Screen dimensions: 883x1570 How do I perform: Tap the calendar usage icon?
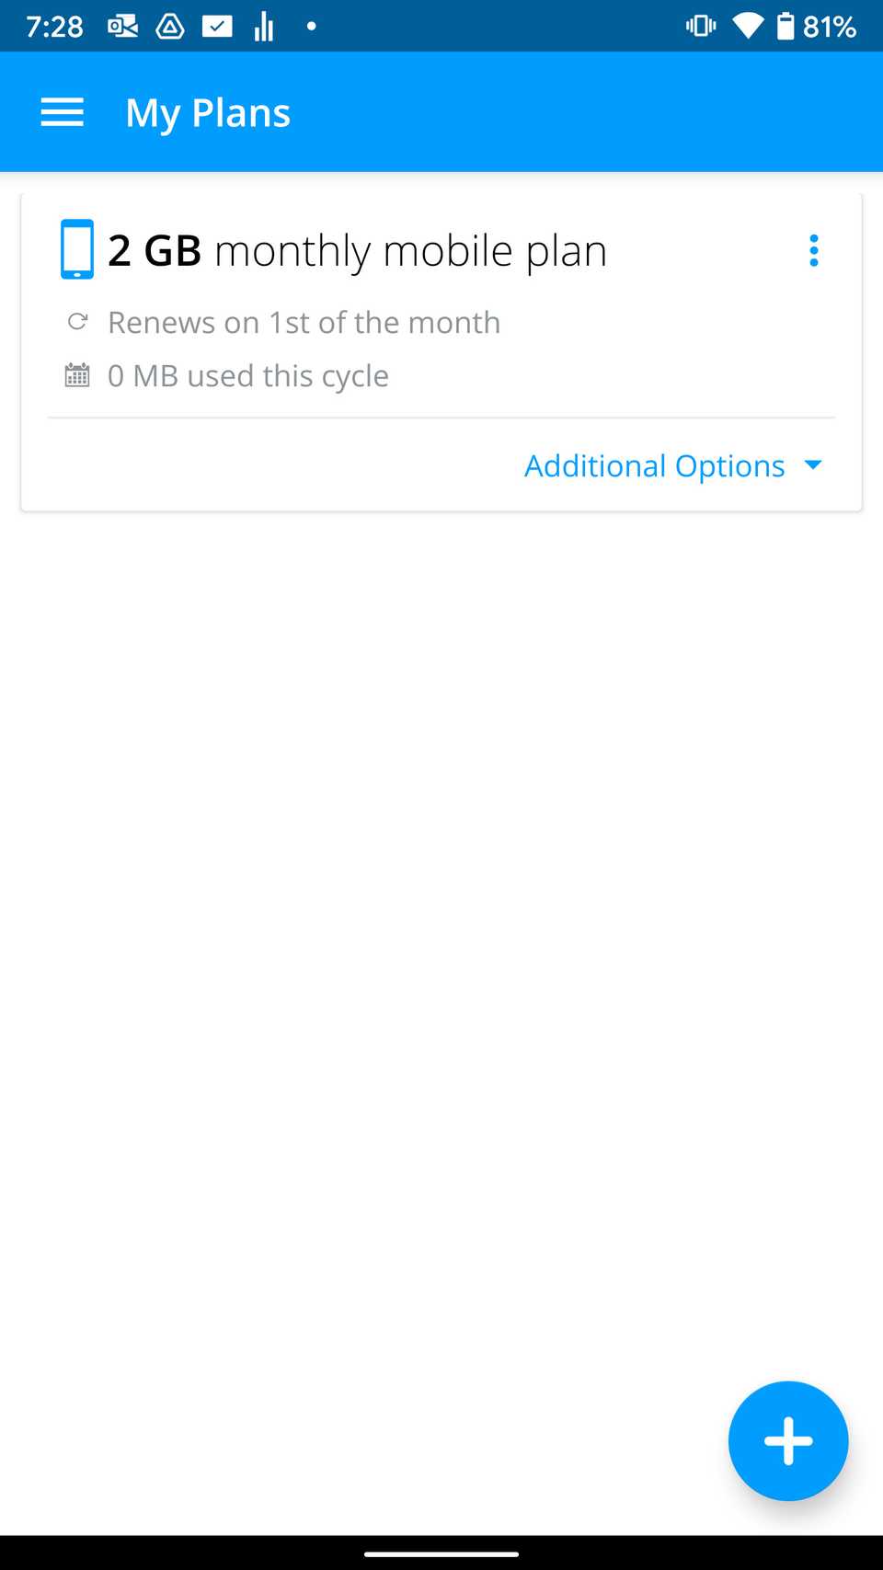[77, 374]
